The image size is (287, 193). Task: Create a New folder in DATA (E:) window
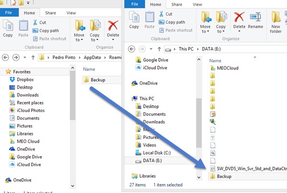[276, 22]
